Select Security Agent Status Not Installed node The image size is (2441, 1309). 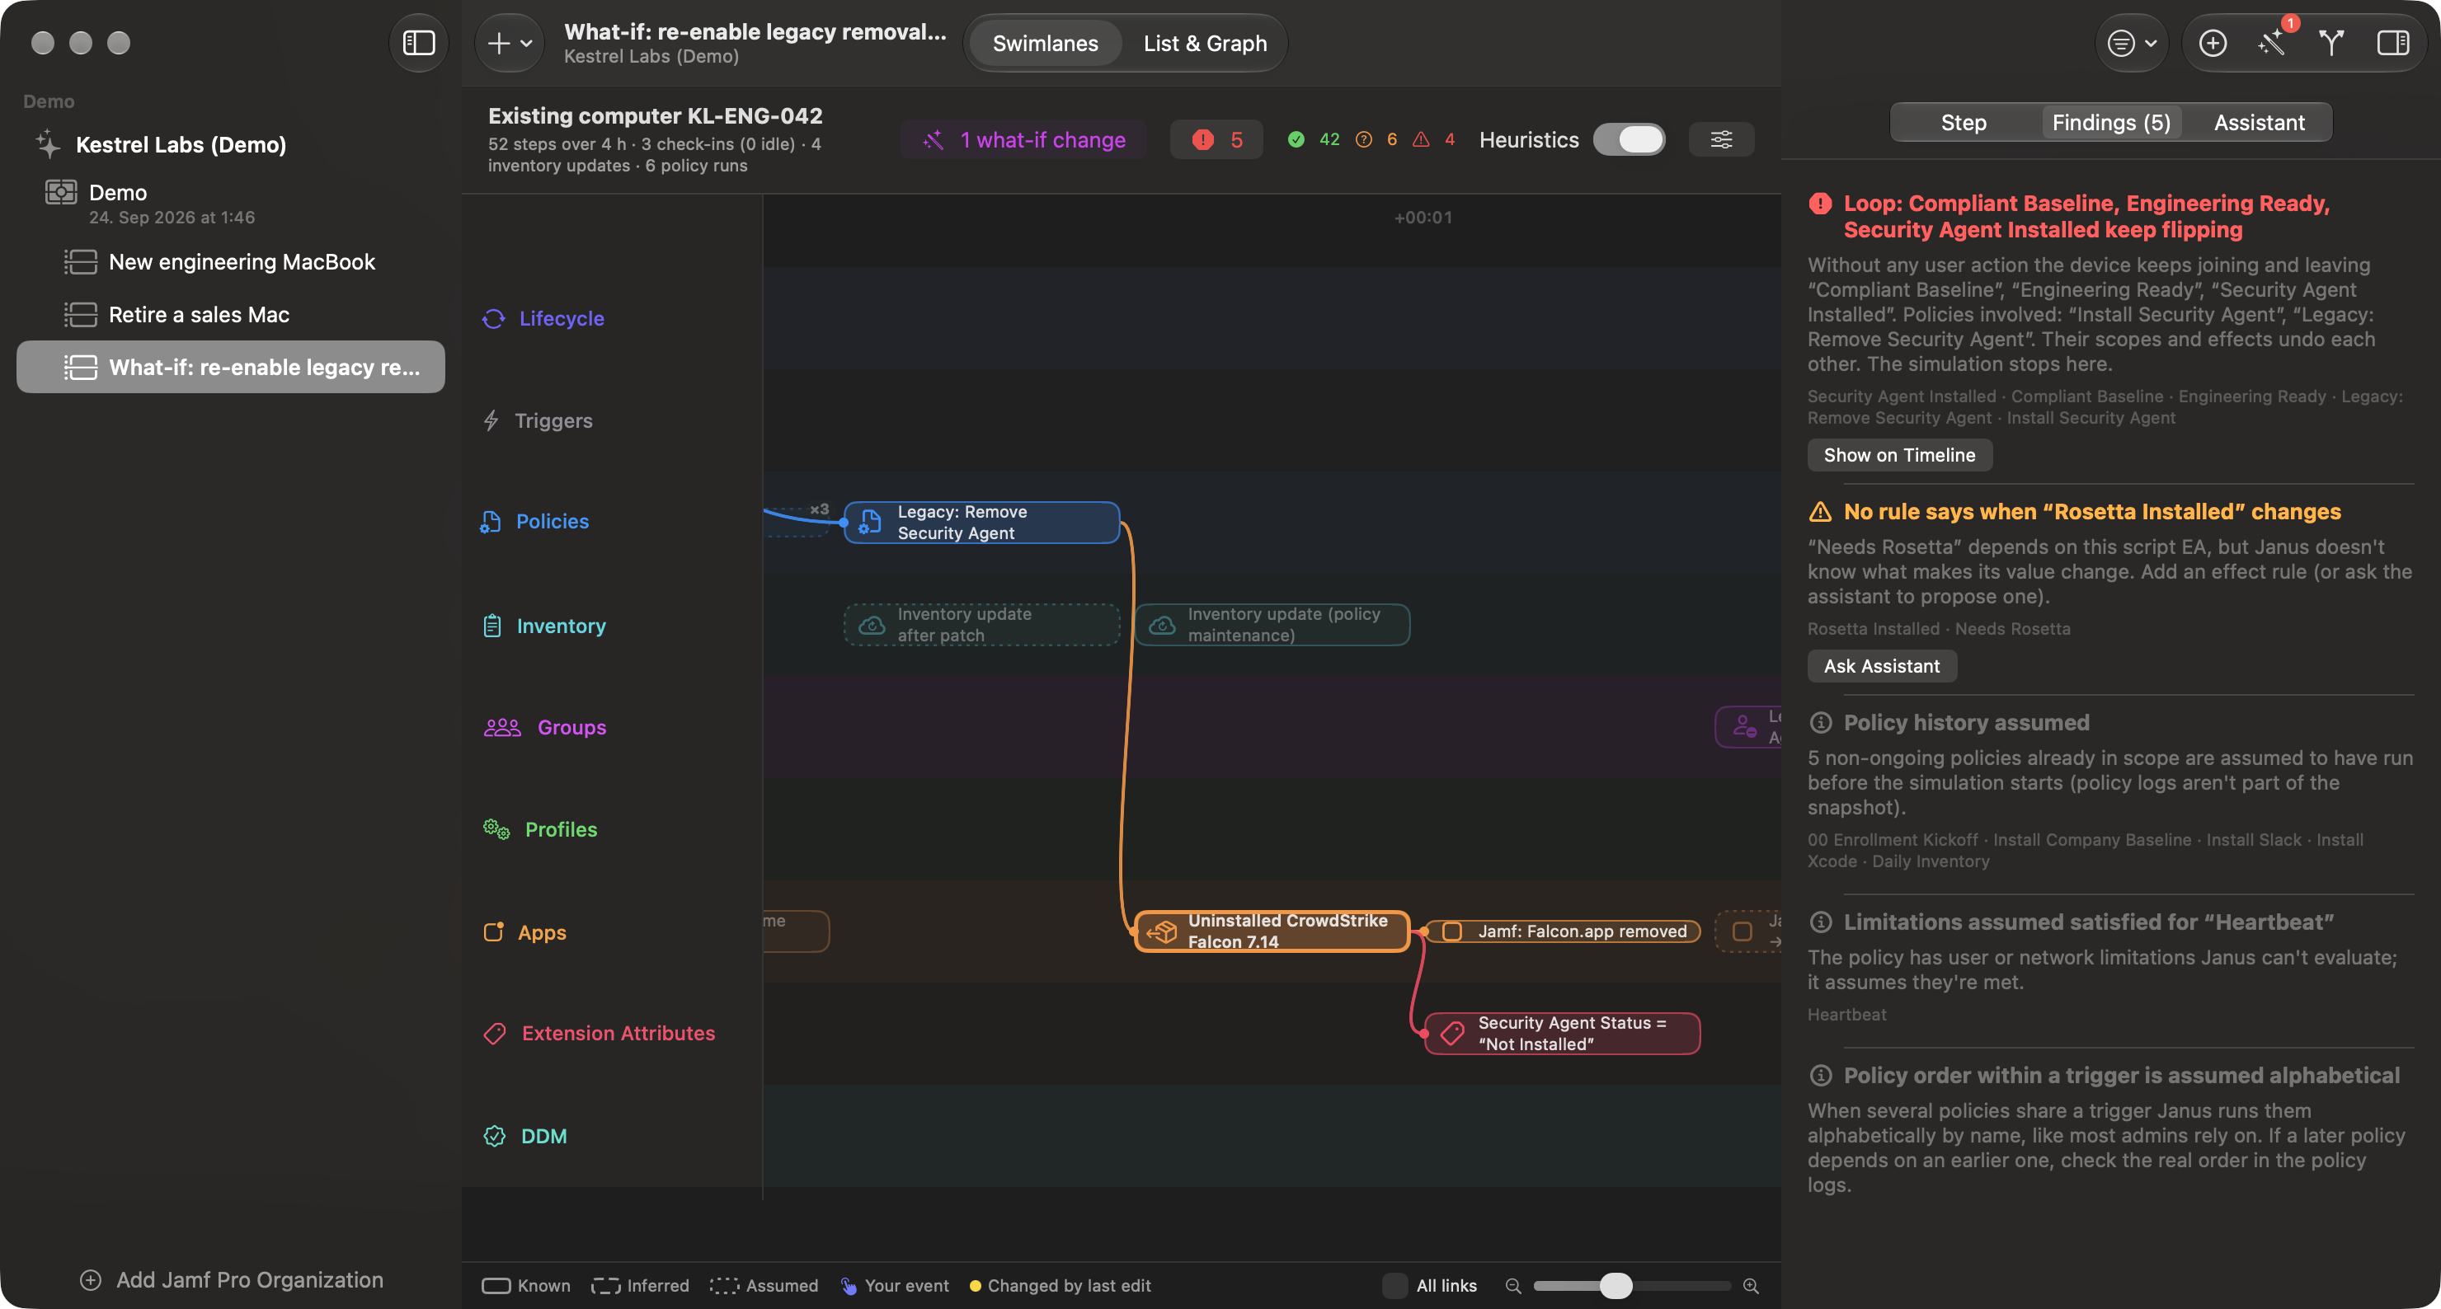click(x=1563, y=1034)
